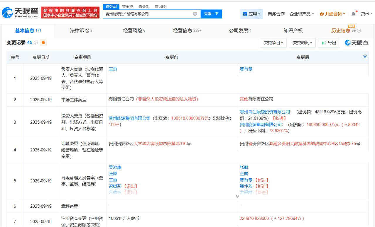This screenshot has width=375, height=227.
Task: Switch to the 基本信息 tab
Action: [28, 30]
